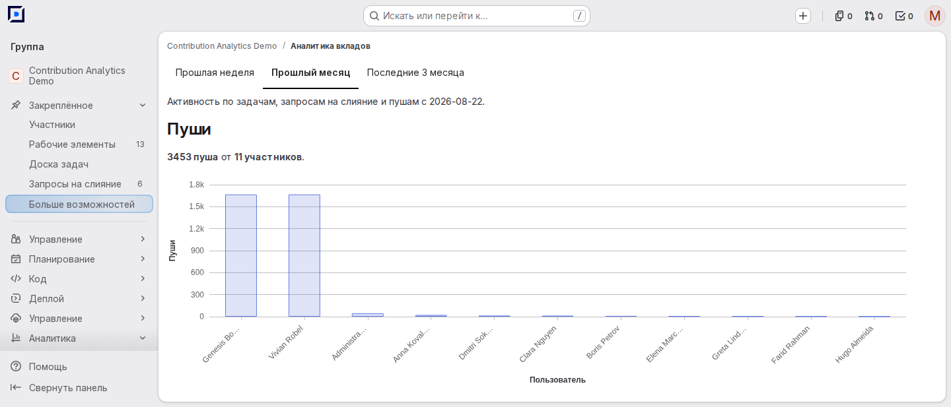
Task: Click the Farid Rahman axis label
Action: pos(791,344)
